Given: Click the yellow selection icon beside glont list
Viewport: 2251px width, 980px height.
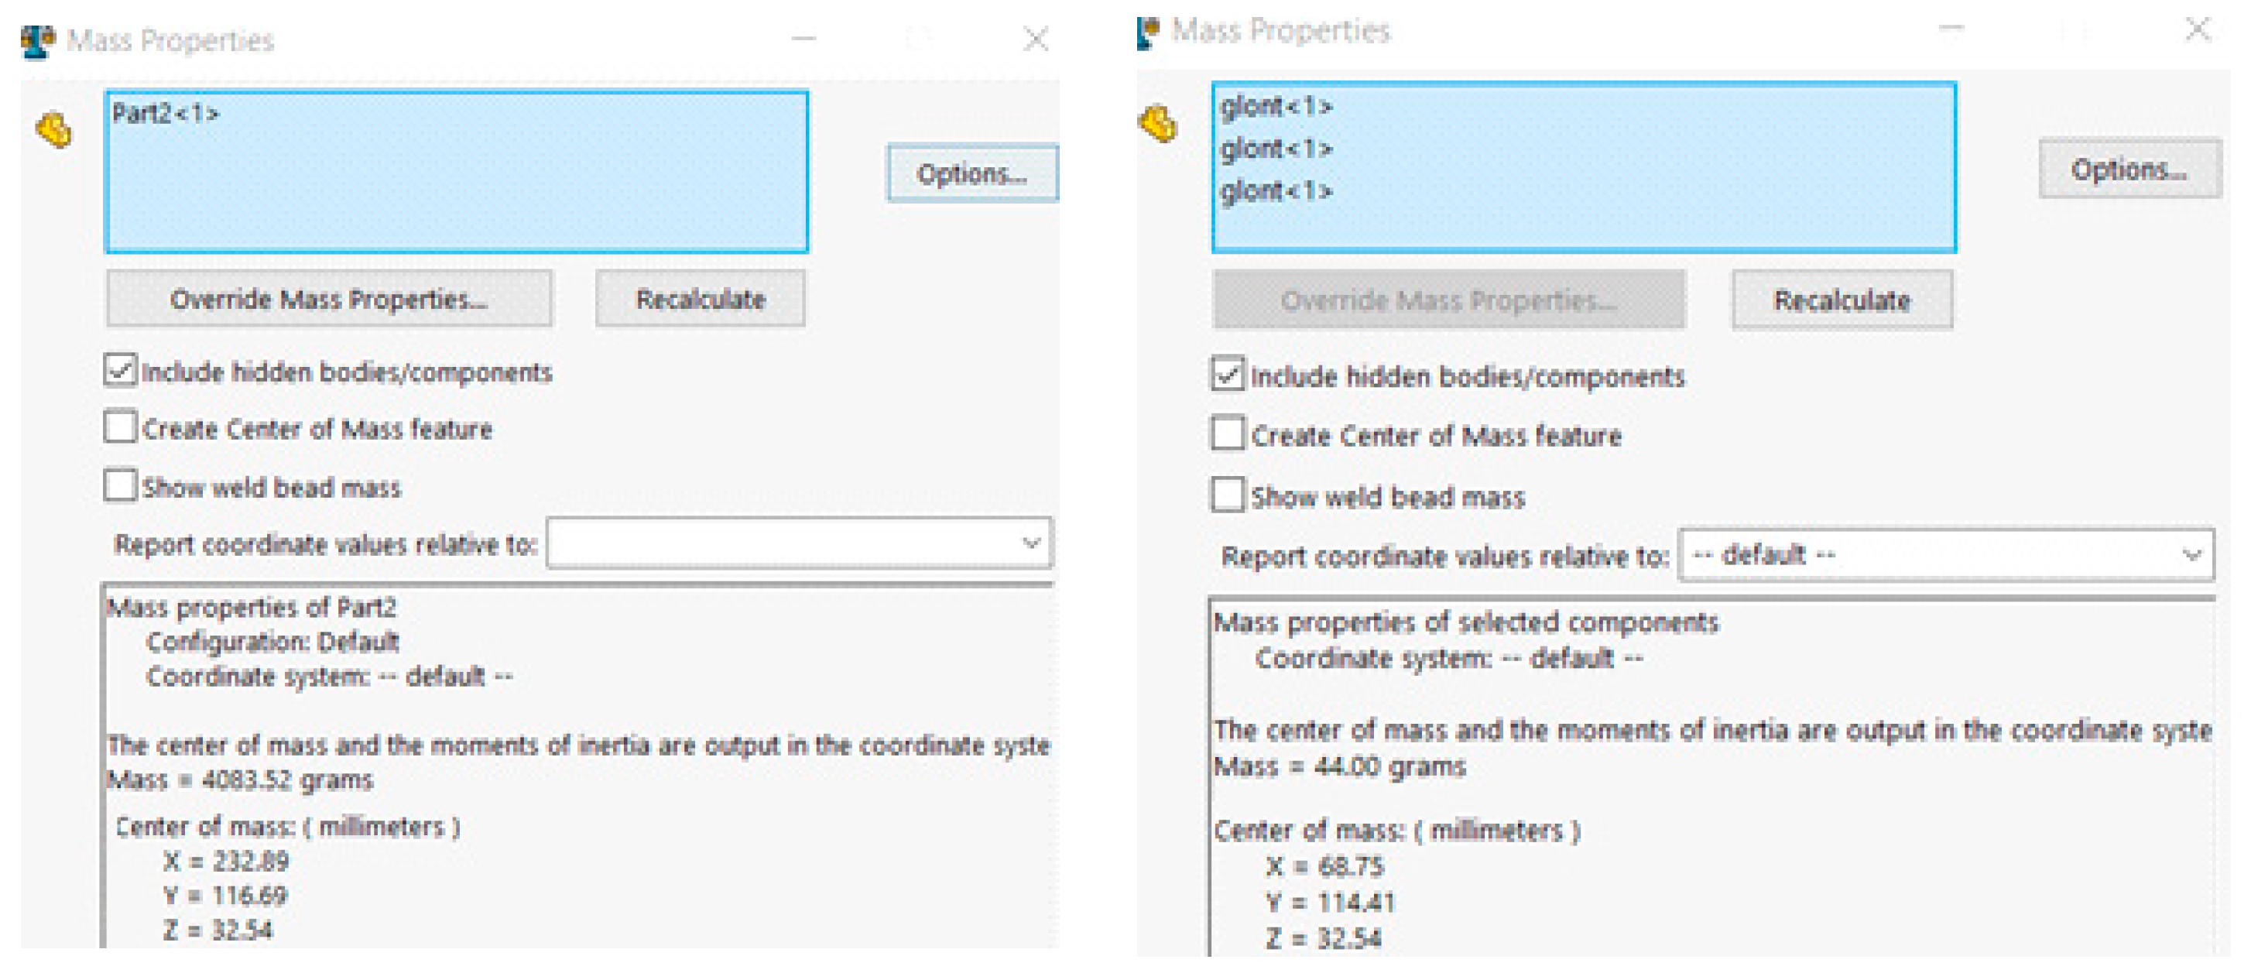Looking at the screenshot, I should pyautogui.click(x=1160, y=124).
